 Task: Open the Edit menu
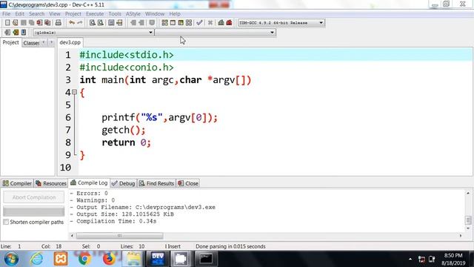[x=20, y=14]
